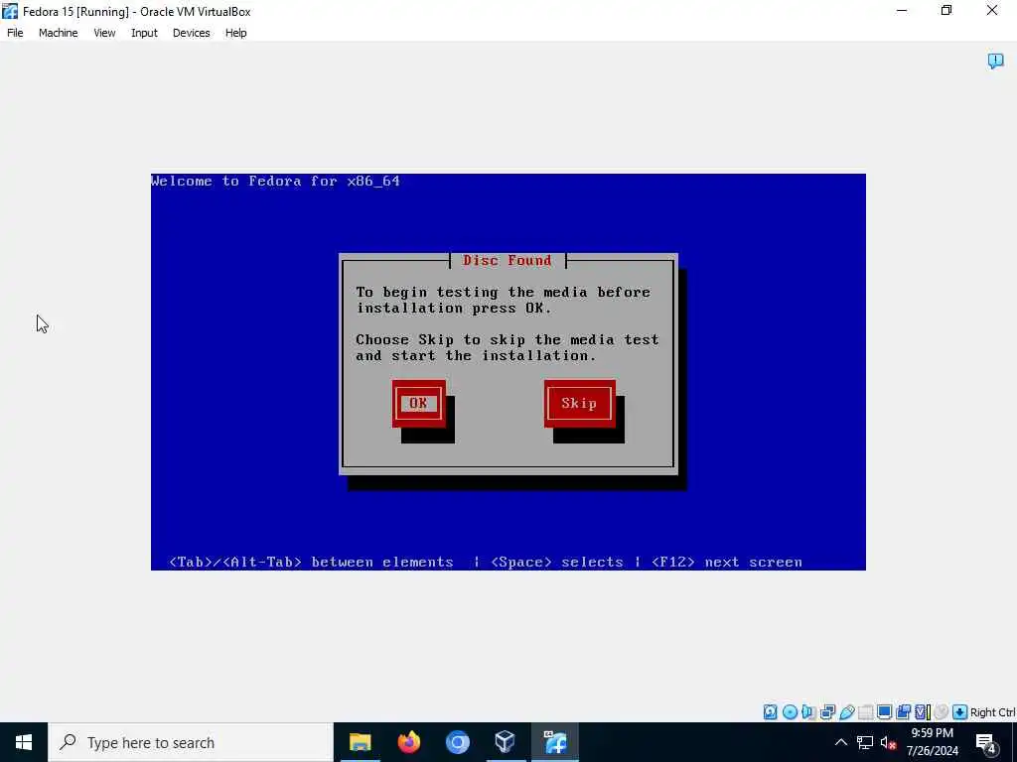This screenshot has width=1017, height=762.
Task: Click the USB devices indicator
Action: click(846, 712)
